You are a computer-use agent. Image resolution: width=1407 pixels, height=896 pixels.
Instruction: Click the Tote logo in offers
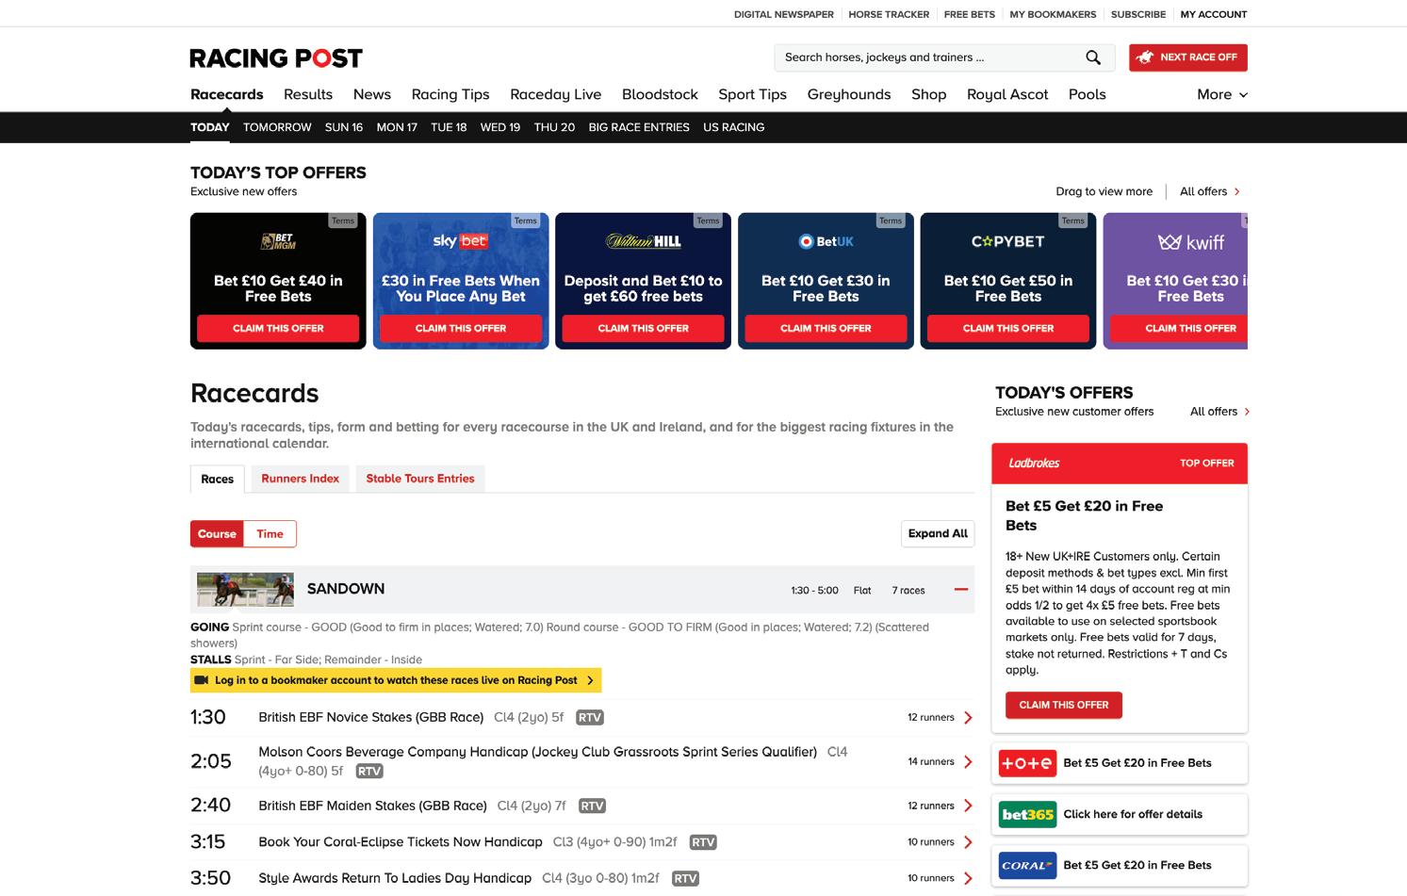click(1027, 763)
